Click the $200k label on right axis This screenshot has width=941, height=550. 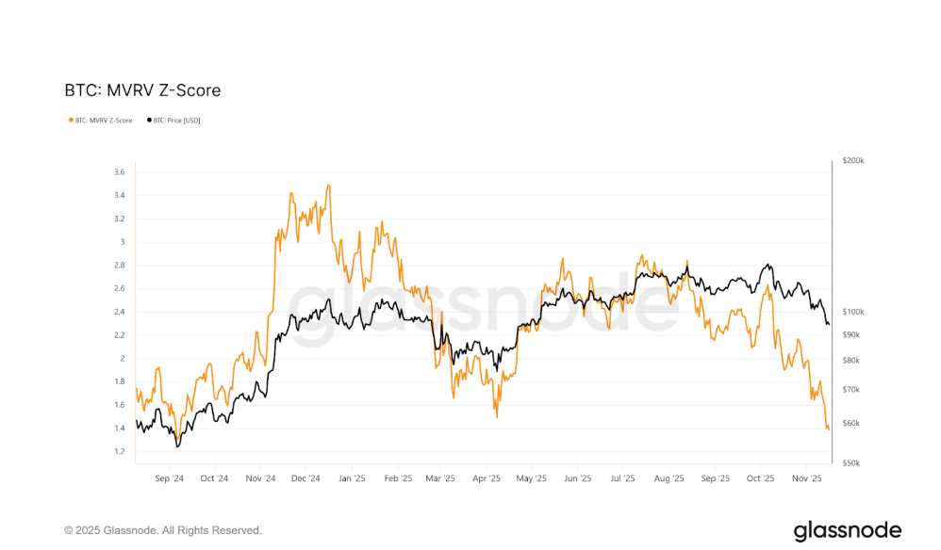852,162
